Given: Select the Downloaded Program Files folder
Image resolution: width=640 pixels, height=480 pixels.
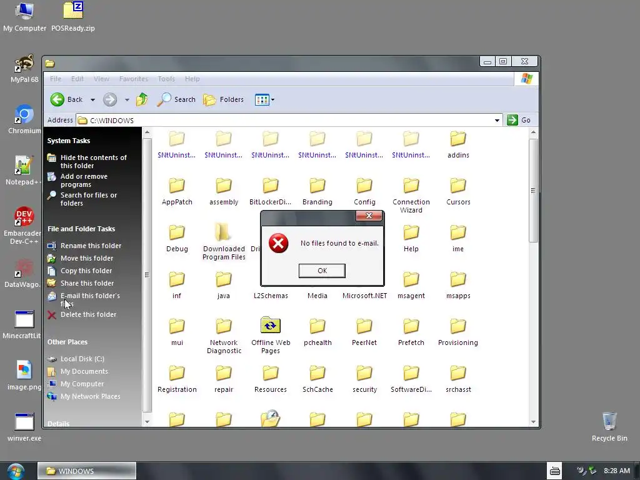Looking at the screenshot, I should pos(224,242).
